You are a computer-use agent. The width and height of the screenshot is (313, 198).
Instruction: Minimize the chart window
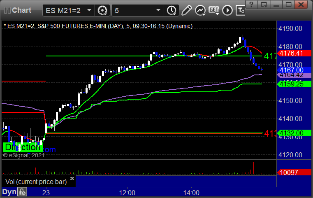coord(276,4)
